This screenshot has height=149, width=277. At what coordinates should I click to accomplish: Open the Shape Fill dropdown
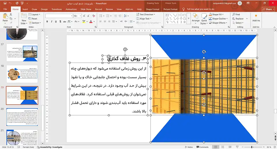216,14
